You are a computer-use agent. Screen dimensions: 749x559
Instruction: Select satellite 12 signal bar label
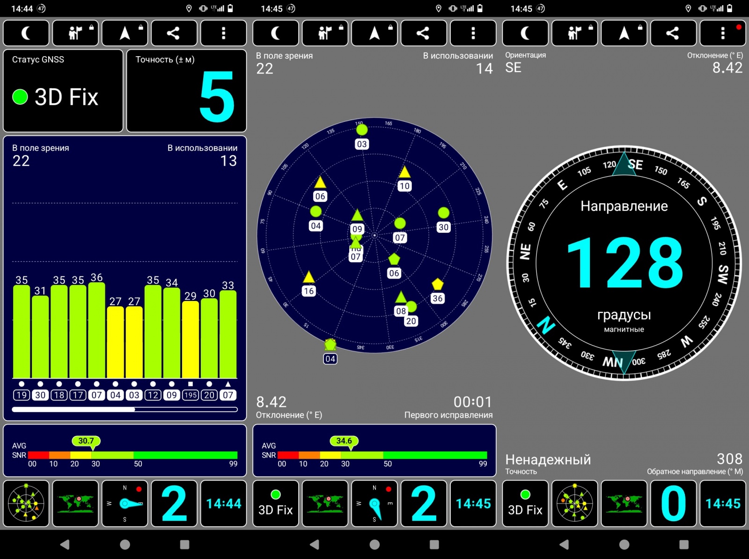[x=153, y=395]
